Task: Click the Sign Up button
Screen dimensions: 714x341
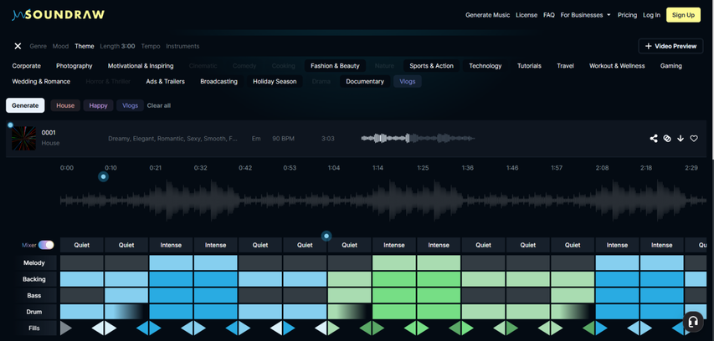Action: point(683,15)
